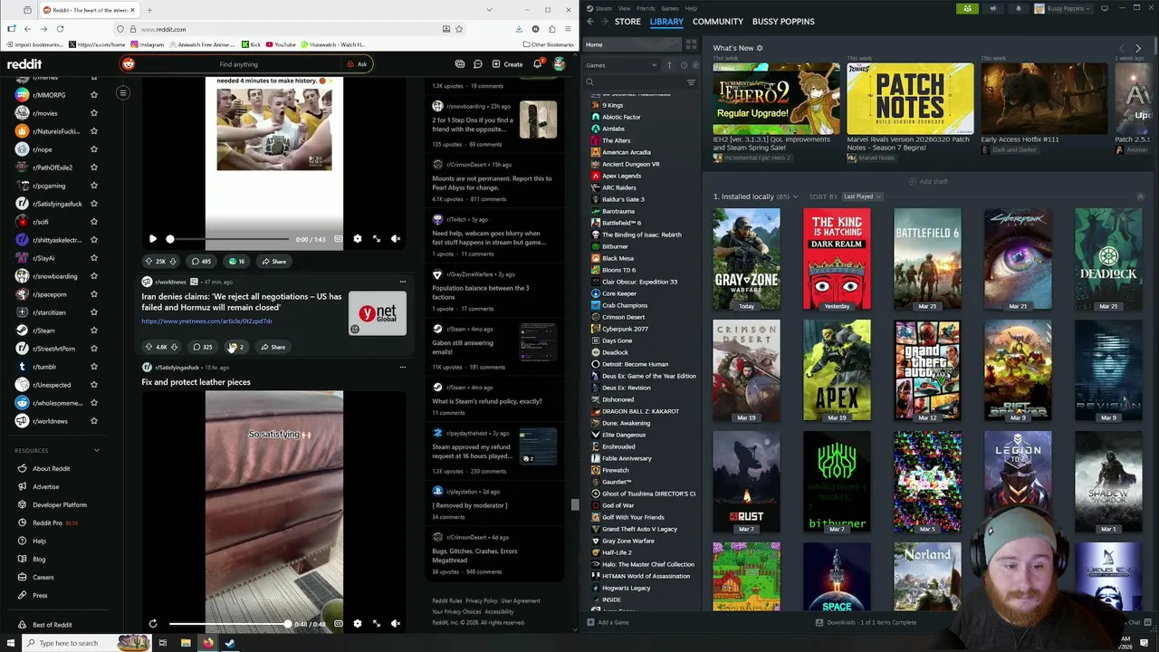
Task: Play the first Reddit video
Action: pos(153,239)
